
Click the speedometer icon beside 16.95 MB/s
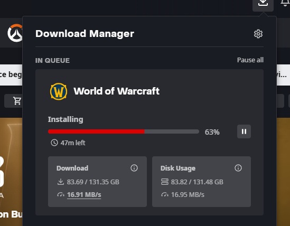point(165,194)
